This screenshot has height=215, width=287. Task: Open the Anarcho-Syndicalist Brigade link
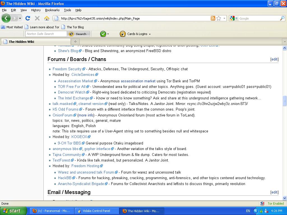click(x=81, y=184)
